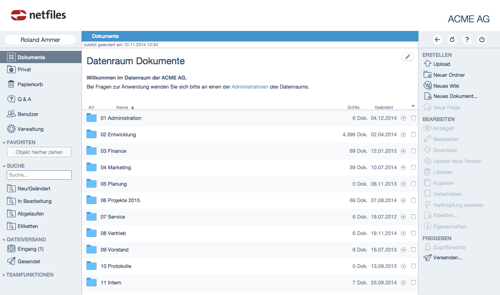Open Papierkorb in the left sidebar
This screenshot has height=295, width=500.
pyautogui.click(x=30, y=84)
